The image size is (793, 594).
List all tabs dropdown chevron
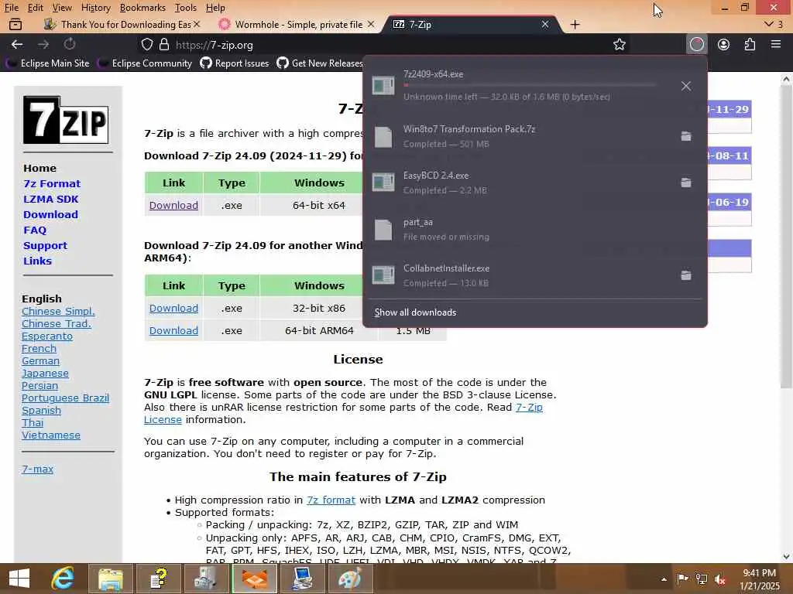click(x=769, y=24)
